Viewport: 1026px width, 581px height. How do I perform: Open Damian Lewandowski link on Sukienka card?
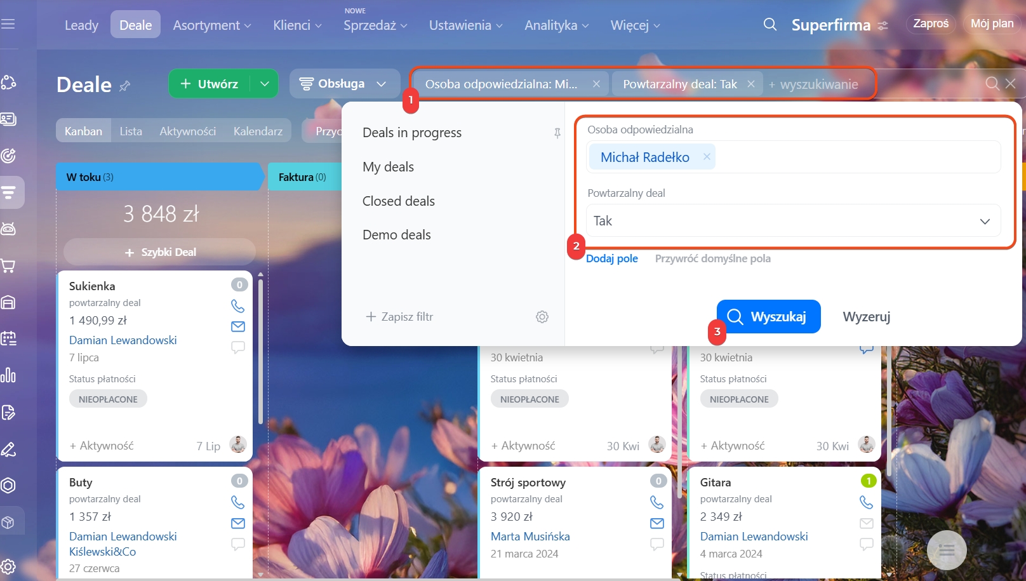click(123, 340)
